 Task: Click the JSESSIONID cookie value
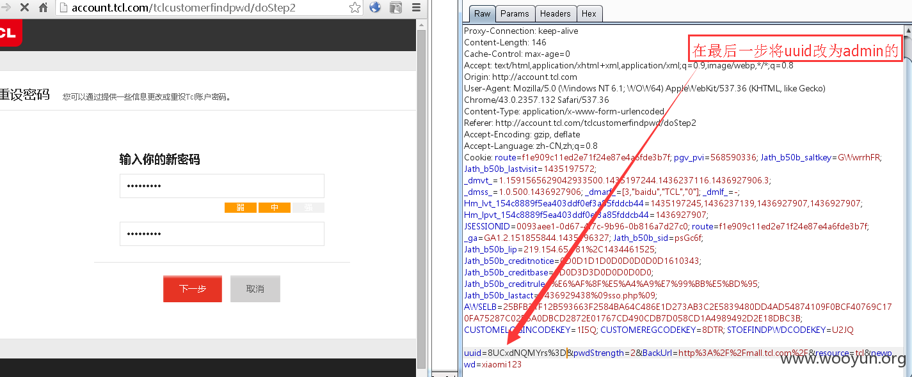(601, 226)
